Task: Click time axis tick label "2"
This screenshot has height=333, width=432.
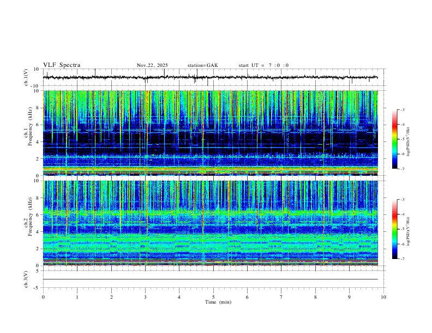Action: (111, 297)
